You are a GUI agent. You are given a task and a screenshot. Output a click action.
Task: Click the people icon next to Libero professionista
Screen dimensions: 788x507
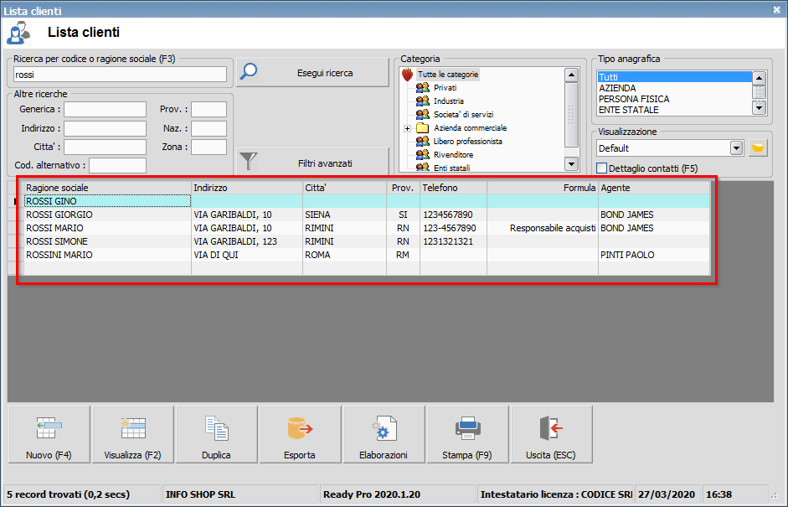click(x=423, y=142)
